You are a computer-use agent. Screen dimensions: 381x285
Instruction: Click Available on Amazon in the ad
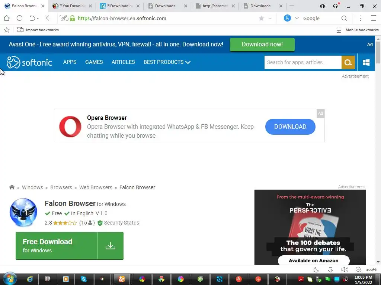(313, 261)
